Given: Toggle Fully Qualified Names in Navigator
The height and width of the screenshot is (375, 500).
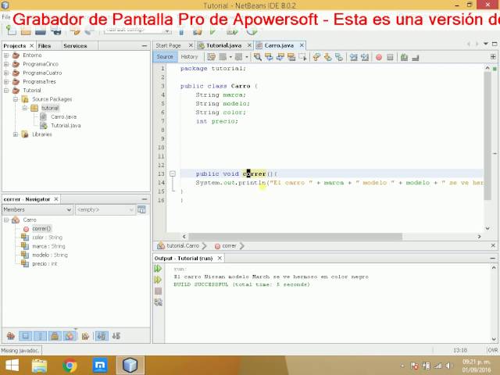Looking at the screenshot, I should click(x=85, y=336).
